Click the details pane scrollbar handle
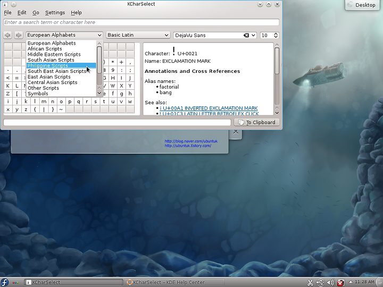This screenshot has height=287, width=383. [277, 61]
